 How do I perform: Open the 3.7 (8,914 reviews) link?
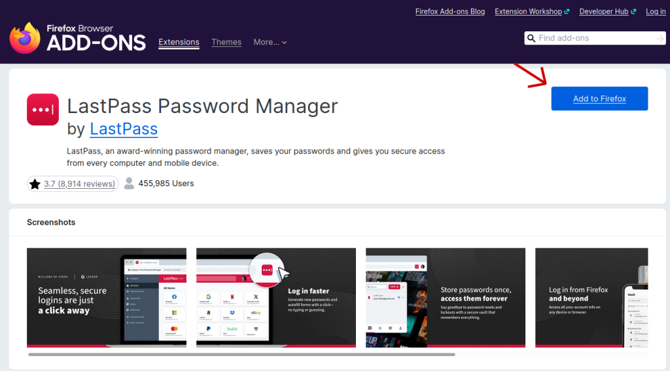pyautogui.click(x=79, y=184)
